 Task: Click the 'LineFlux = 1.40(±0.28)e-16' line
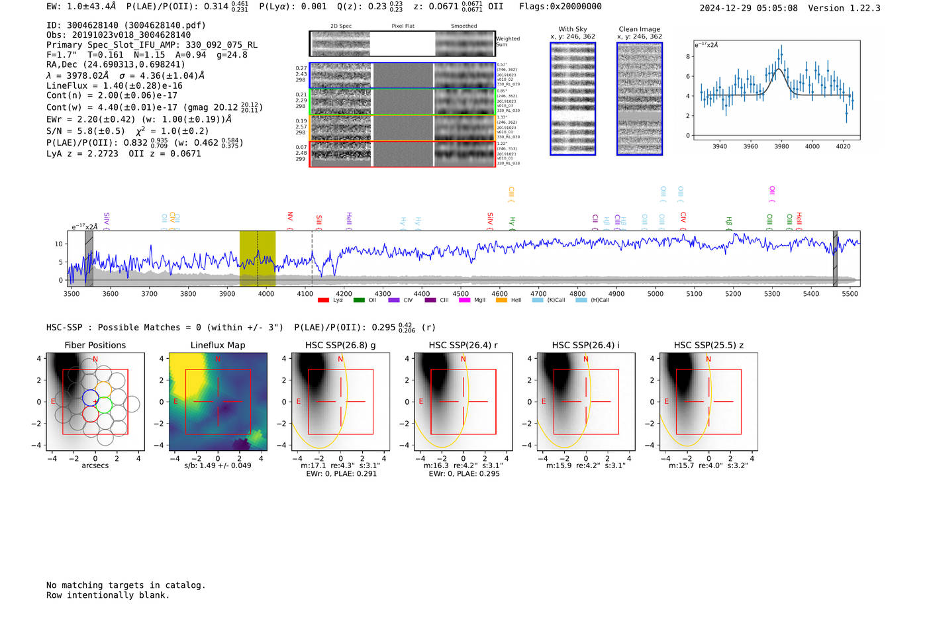click(x=115, y=85)
